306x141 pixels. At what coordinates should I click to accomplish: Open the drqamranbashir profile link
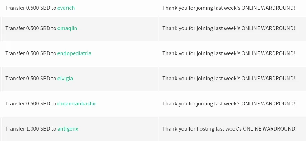pos(77,104)
